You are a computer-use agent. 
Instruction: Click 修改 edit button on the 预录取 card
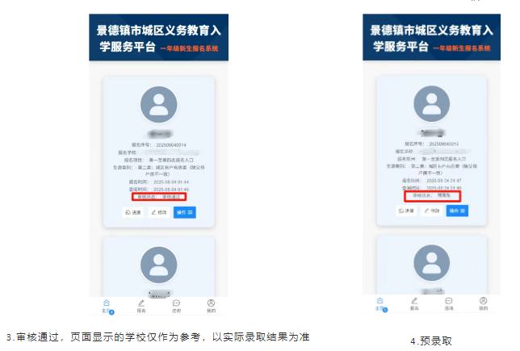point(432,211)
